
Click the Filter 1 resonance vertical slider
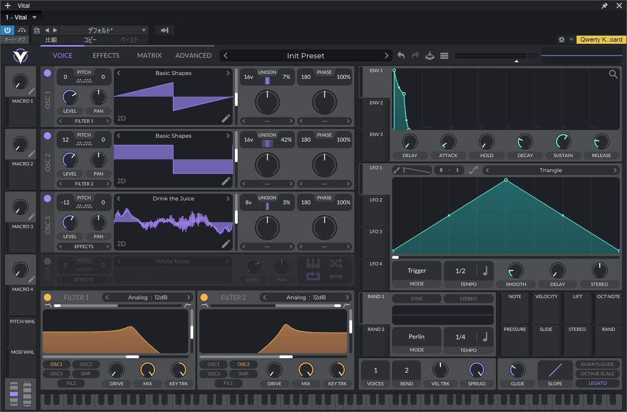[x=192, y=331]
